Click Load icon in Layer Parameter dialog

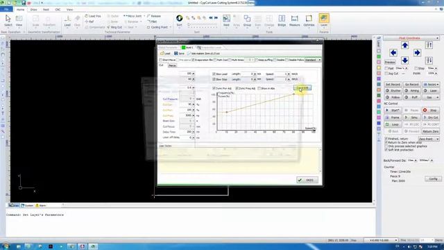(165, 53)
